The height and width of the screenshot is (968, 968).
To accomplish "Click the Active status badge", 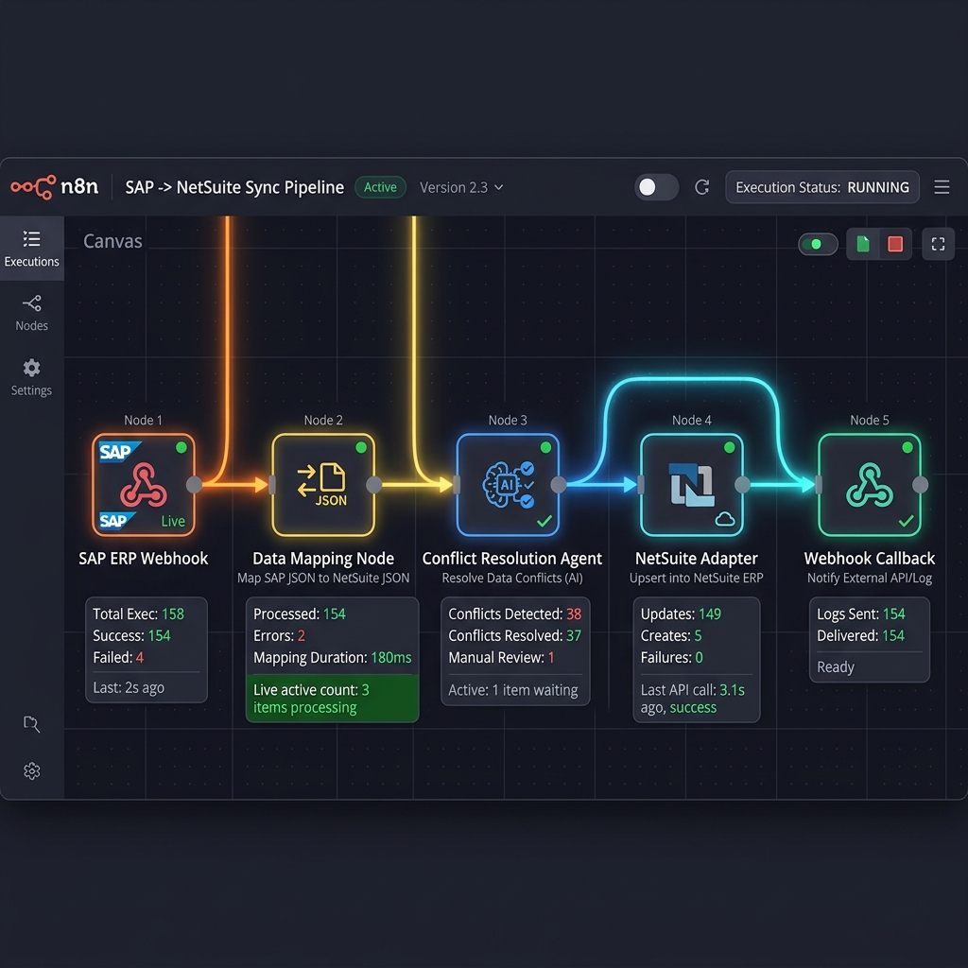I will (380, 187).
